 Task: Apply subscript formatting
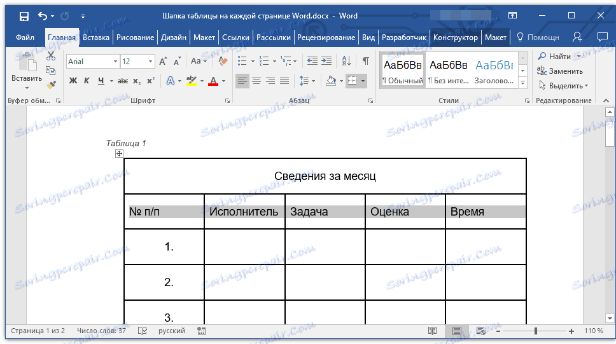tap(137, 81)
